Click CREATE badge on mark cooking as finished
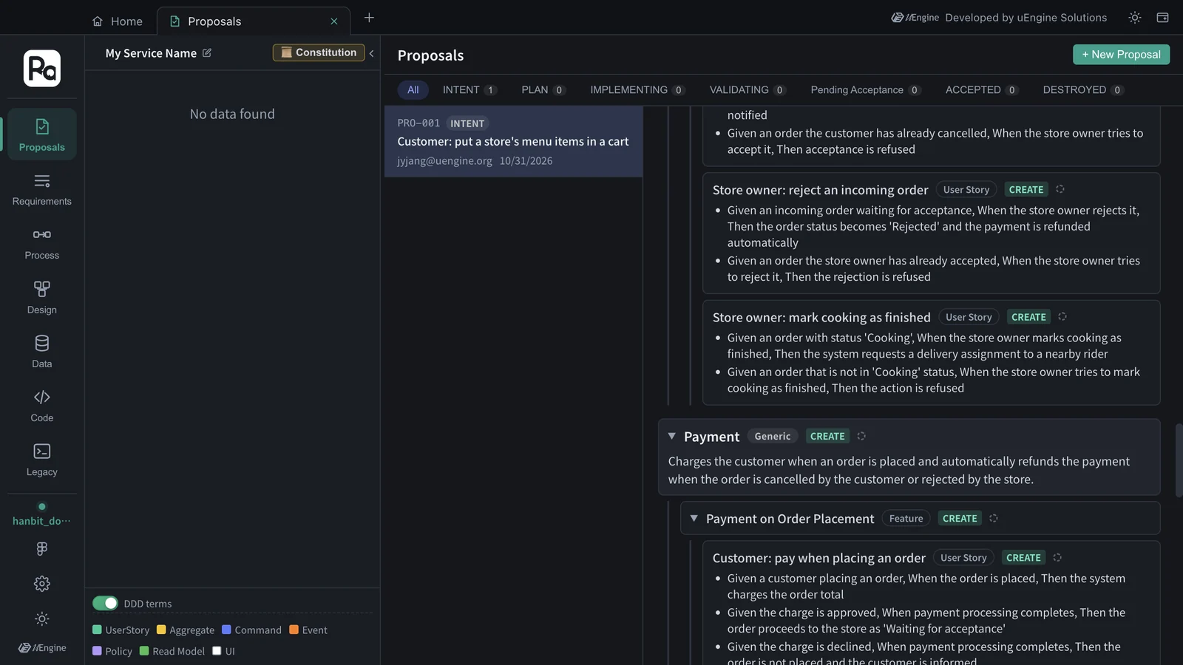Image resolution: width=1183 pixels, height=665 pixels. (x=1028, y=317)
